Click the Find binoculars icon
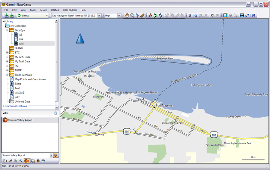 (x=253, y=15)
